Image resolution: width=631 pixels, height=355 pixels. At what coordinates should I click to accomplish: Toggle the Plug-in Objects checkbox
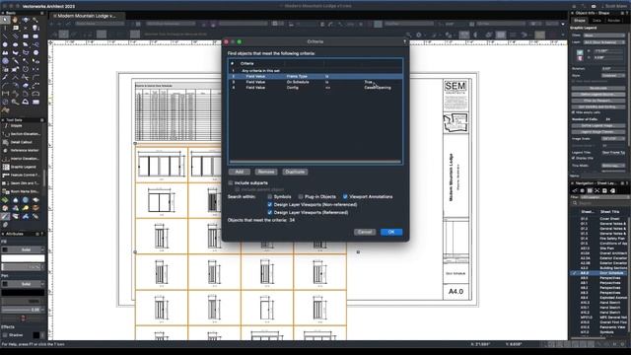pyautogui.click(x=301, y=197)
